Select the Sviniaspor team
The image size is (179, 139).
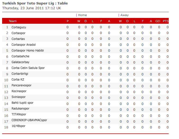point(19,97)
